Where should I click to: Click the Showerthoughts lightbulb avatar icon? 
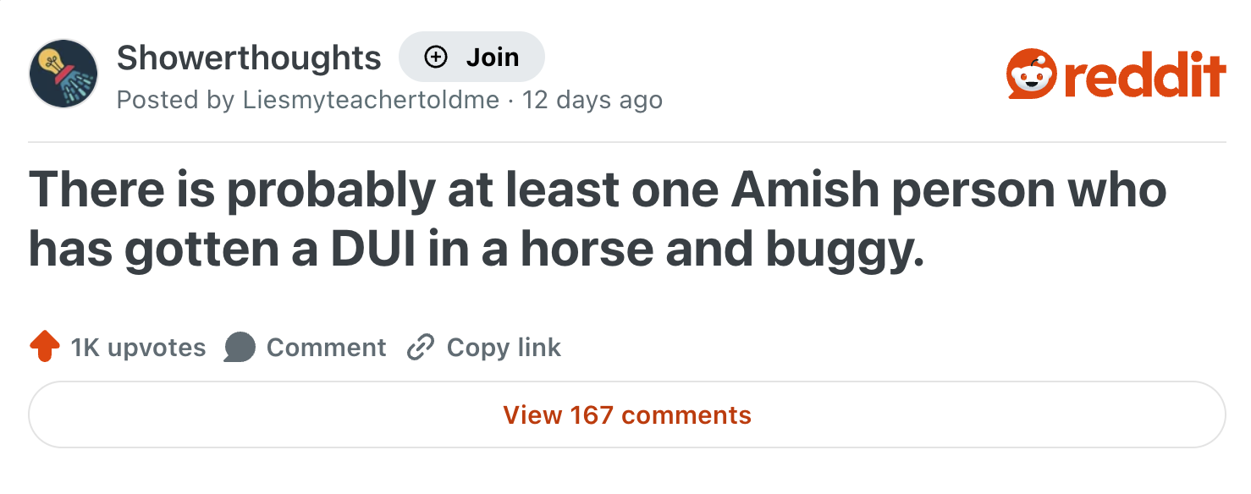click(x=63, y=74)
